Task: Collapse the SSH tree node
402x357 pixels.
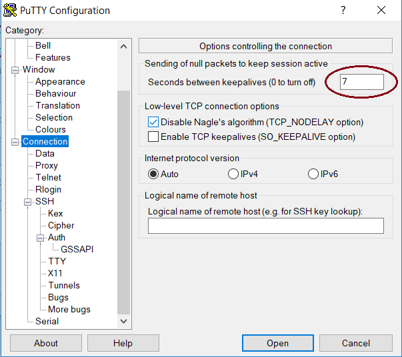Action: coord(28,202)
